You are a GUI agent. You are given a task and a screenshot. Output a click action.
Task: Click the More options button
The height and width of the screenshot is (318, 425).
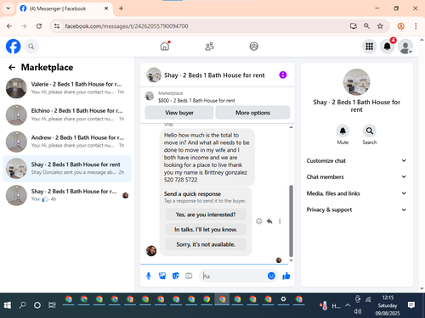point(252,113)
